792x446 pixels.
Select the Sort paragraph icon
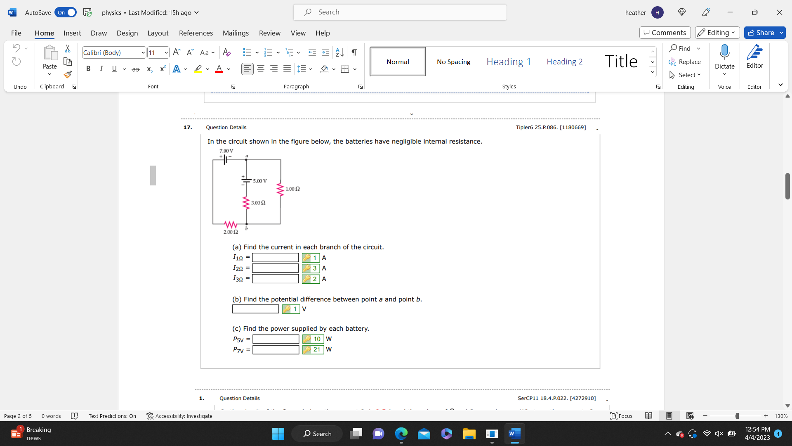(x=339, y=52)
